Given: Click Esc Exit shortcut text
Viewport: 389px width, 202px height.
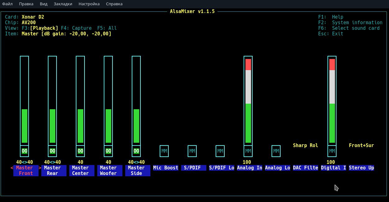Looking at the screenshot, I should [x=331, y=34].
